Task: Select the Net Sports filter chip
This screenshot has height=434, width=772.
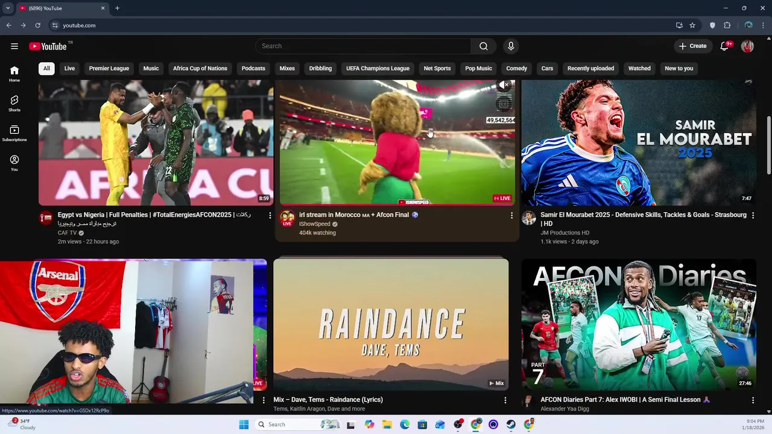Action: [x=437, y=68]
